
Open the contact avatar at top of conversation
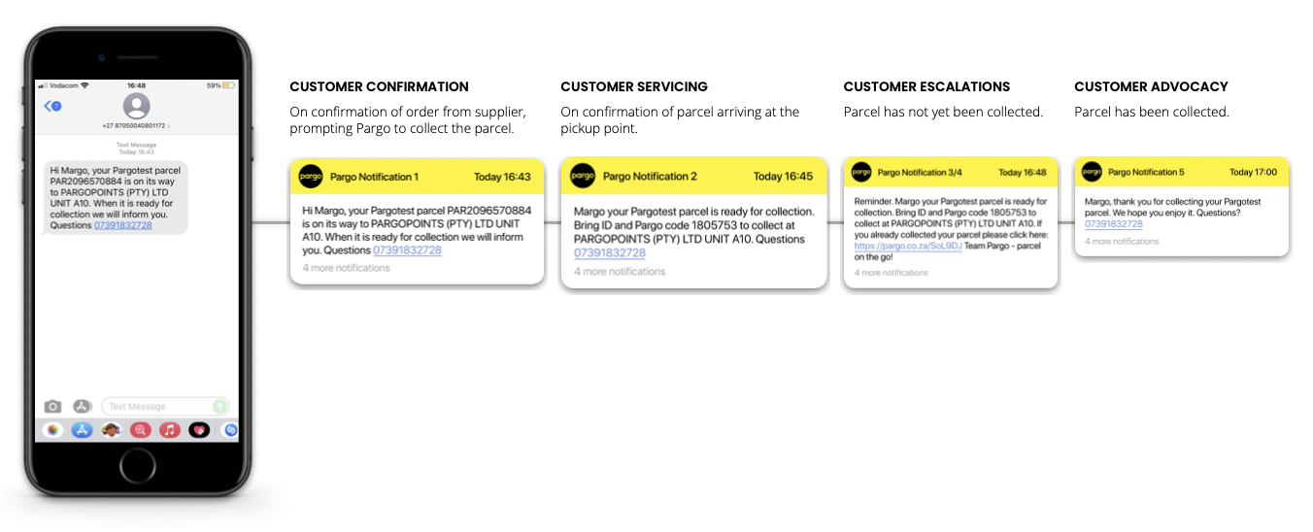click(137, 106)
